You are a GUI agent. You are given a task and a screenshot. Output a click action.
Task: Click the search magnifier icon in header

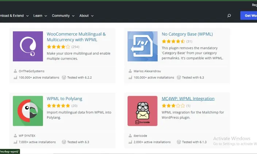click(x=229, y=16)
